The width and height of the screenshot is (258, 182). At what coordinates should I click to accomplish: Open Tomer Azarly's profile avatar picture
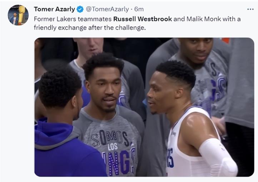click(18, 15)
